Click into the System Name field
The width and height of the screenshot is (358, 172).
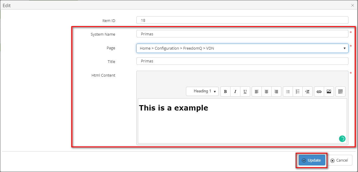pyautogui.click(x=242, y=34)
